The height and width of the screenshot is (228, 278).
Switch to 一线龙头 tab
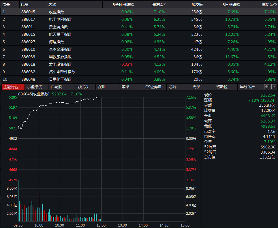[x=84, y=87]
